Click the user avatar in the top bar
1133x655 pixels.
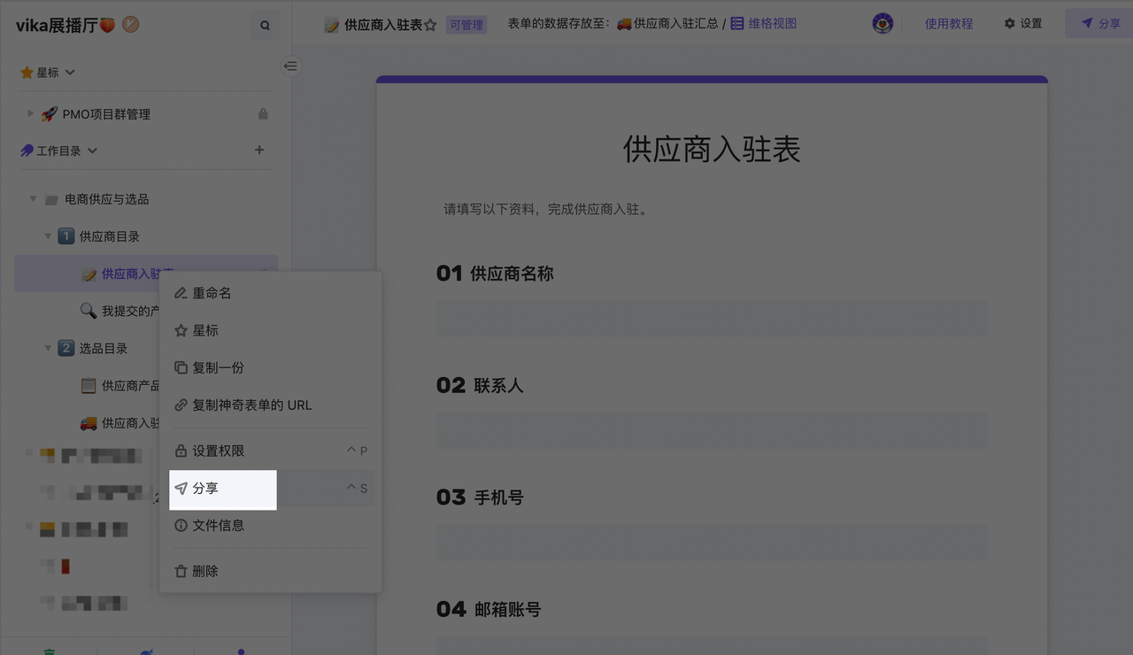click(883, 24)
